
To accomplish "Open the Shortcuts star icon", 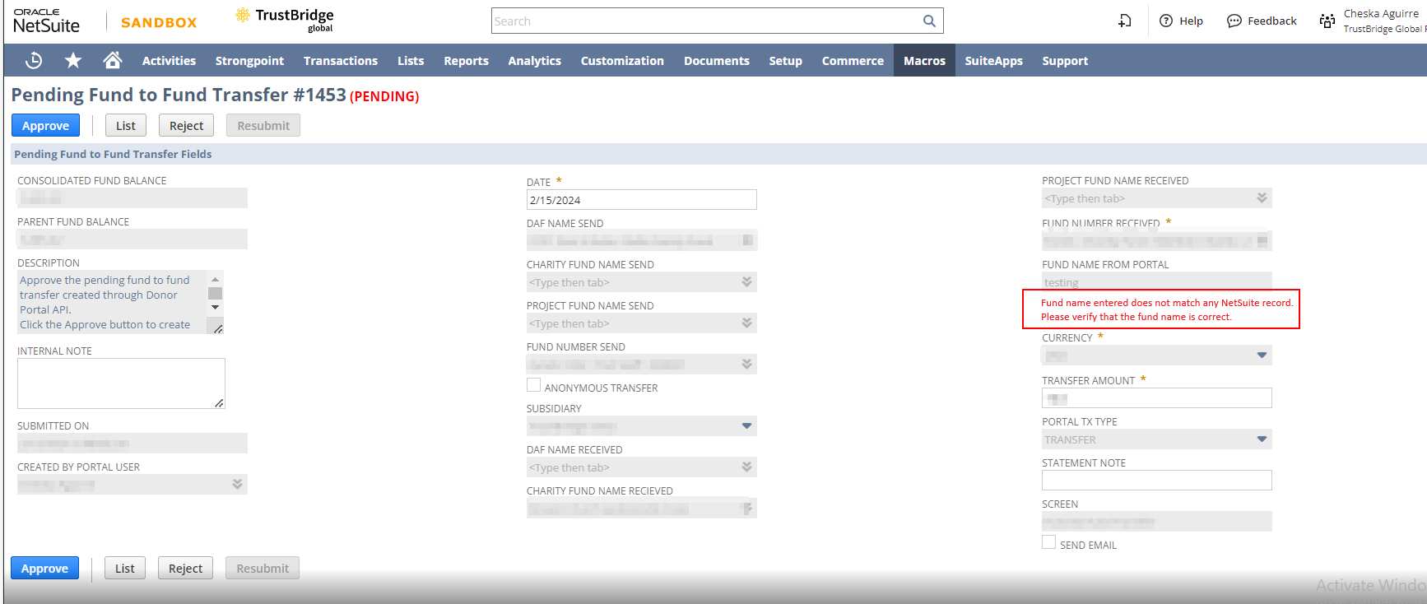I will point(73,60).
